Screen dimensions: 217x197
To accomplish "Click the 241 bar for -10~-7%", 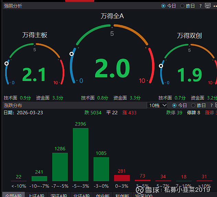I will pos(39,178).
